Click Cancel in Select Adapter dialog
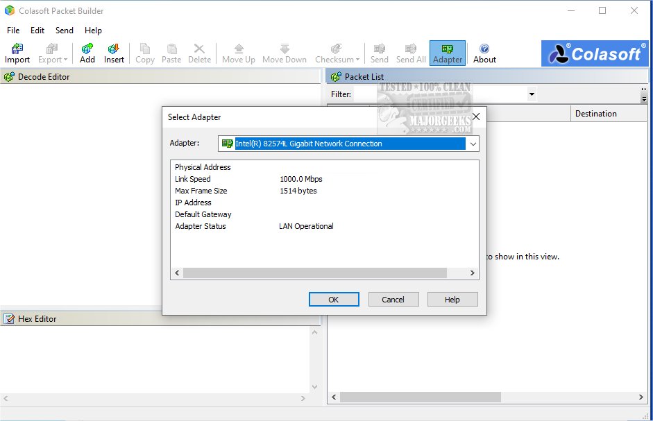The image size is (653, 421). pos(393,300)
